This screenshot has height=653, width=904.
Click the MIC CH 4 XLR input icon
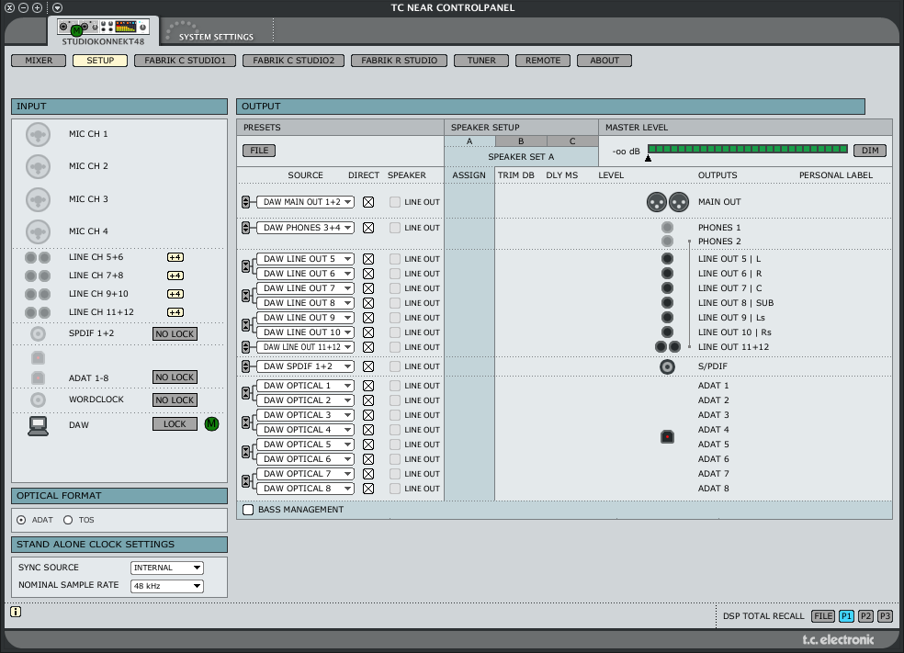38,231
